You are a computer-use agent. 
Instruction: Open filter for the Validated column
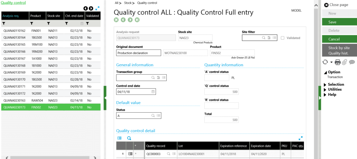88,23
